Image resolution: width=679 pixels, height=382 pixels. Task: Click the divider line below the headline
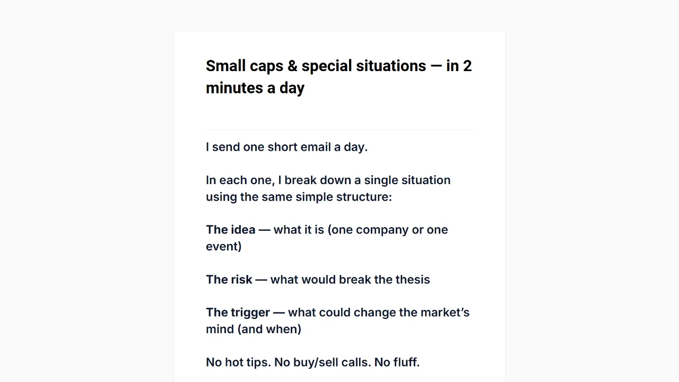339,129
